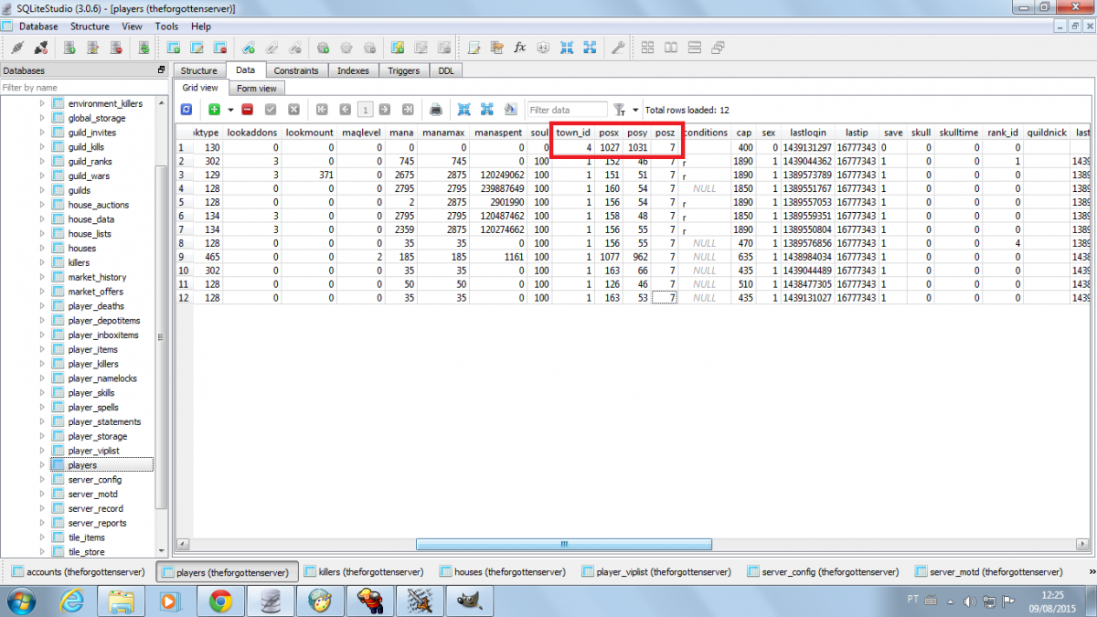This screenshot has width=1097, height=617.
Task: Switch to Form view tab
Action: (x=256, y=88)
